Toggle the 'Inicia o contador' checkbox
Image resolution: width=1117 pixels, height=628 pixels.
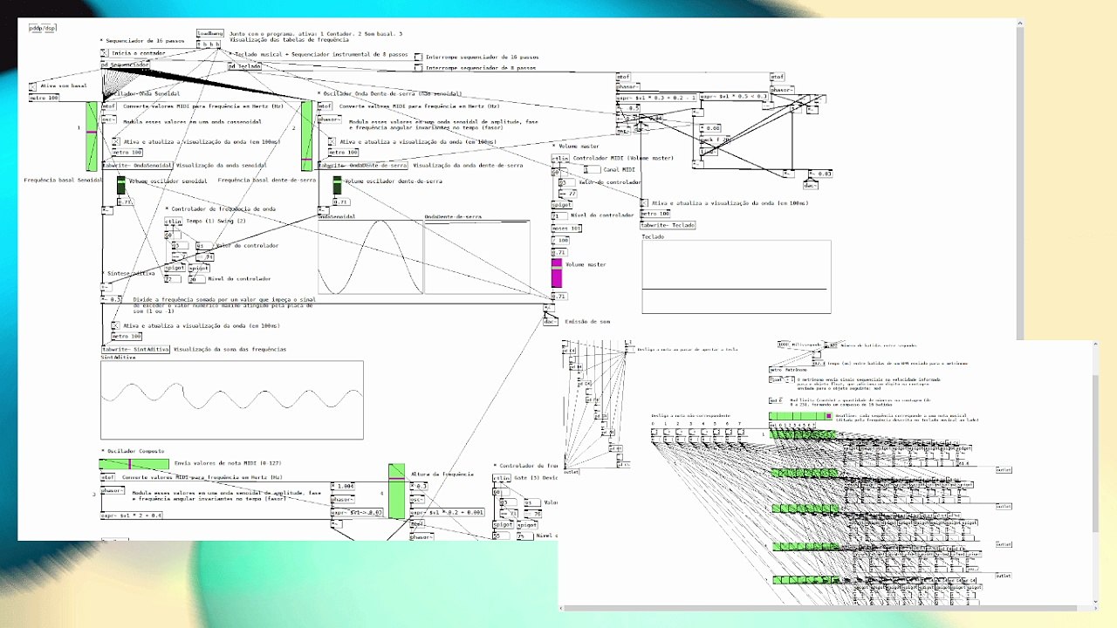(x=105, y=53)
